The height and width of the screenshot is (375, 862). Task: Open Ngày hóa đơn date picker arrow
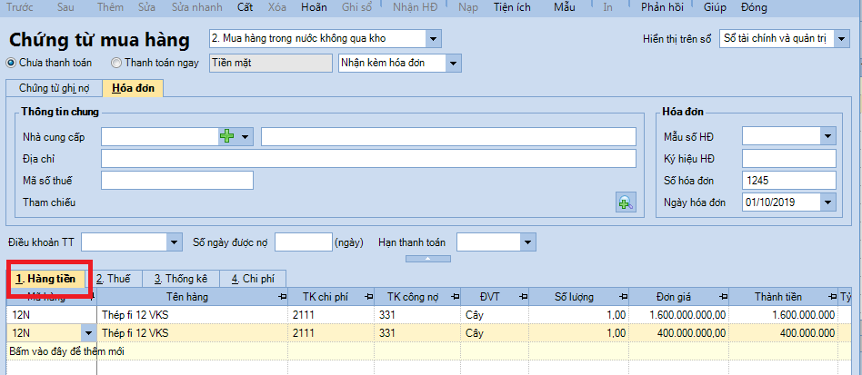tap(828, 202)
